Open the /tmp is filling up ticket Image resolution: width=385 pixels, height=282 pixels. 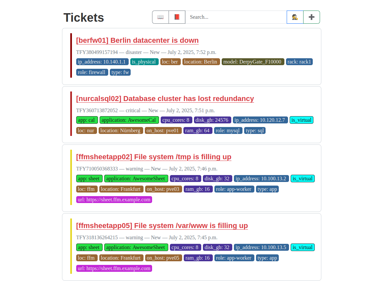154,157
